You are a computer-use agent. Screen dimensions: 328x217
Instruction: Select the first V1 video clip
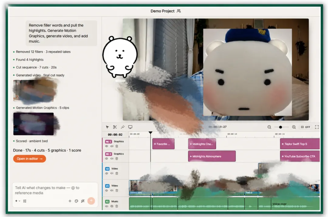(140, 188)
